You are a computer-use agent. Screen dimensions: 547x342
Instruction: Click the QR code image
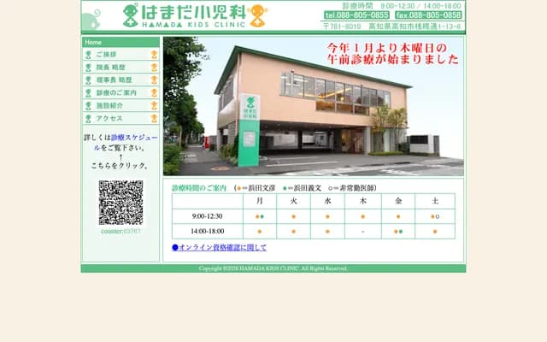121,203
